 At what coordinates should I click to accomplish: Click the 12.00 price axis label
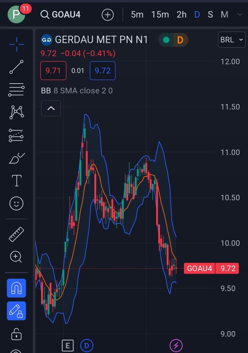click(230, 61)
